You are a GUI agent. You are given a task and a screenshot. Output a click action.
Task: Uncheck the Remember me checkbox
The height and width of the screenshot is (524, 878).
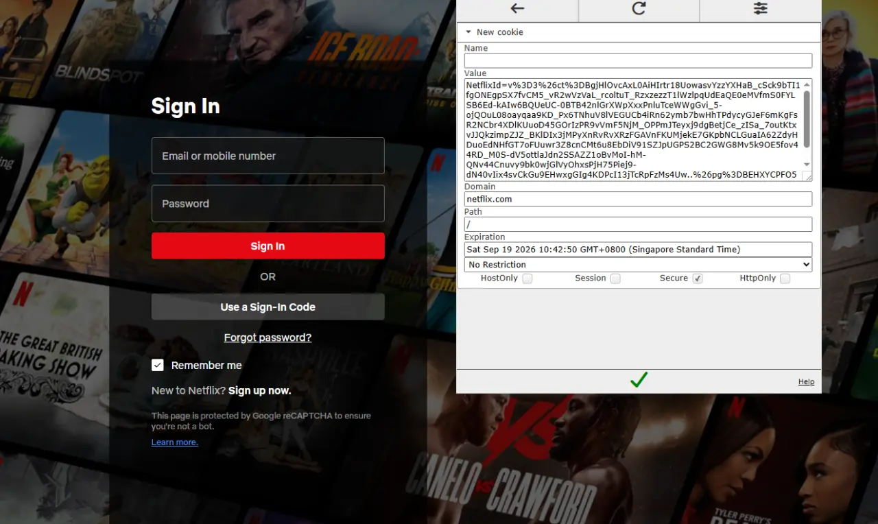[x=158, y=365]
